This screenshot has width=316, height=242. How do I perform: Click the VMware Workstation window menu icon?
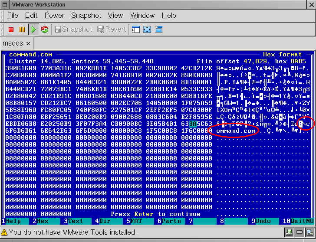5,4
